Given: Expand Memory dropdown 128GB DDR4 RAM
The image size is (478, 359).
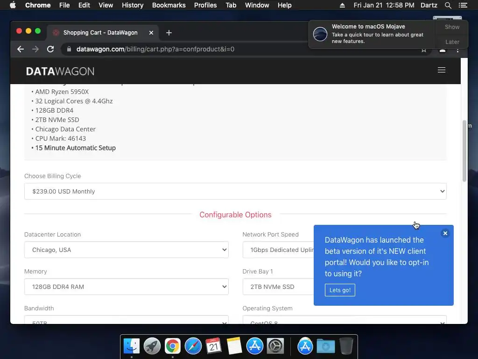Looking at the screenshot, I should point(127,287).
